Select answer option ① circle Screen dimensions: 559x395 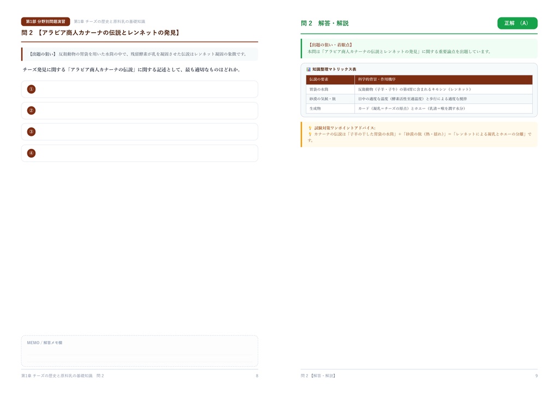[x=31, y=89]
